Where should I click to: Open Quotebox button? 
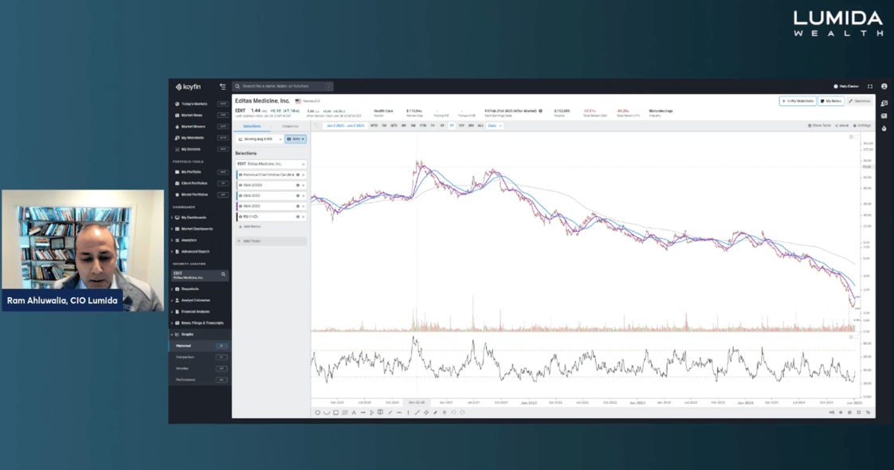[860, 101]
